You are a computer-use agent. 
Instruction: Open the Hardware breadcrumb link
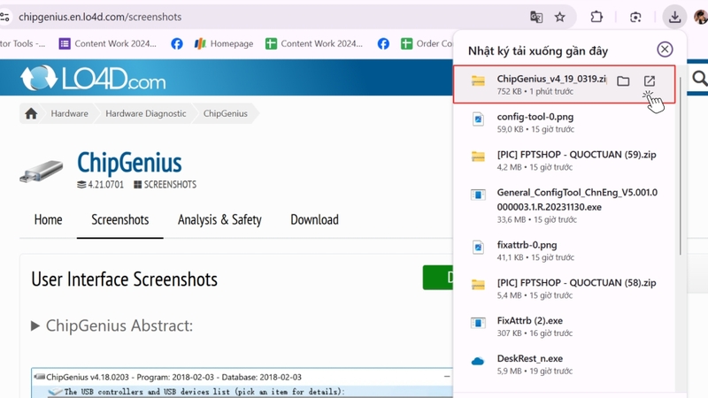tap(70, 113)
